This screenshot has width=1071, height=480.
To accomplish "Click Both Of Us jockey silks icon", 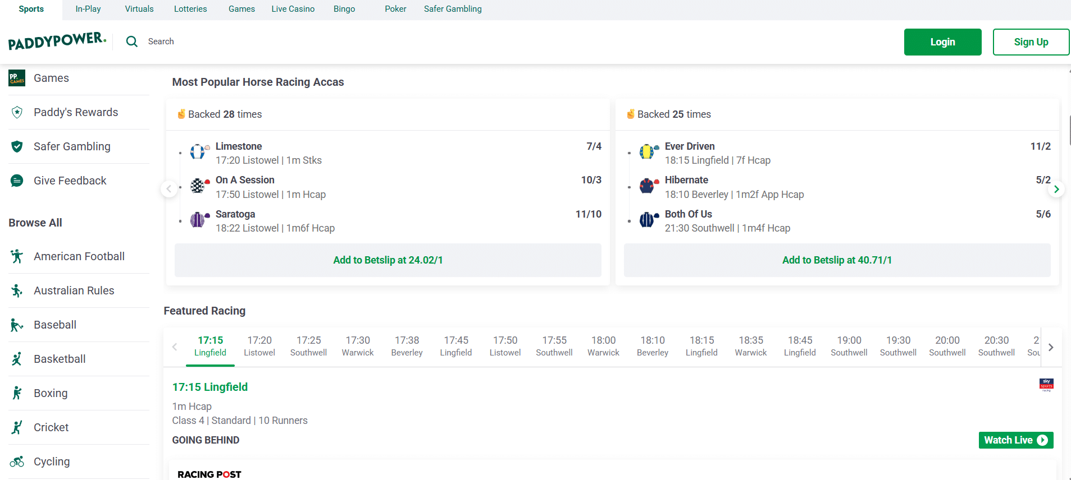I will [649, 219].
